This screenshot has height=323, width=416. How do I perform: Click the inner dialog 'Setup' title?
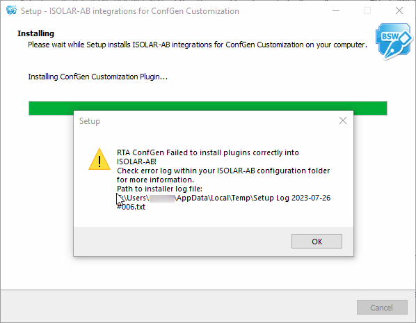(90, 121)
